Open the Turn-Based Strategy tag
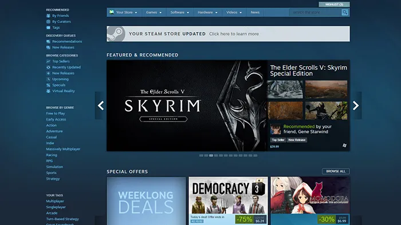This screenshot has width=401, height=225. pyautogui.click(x=62, y=219)
